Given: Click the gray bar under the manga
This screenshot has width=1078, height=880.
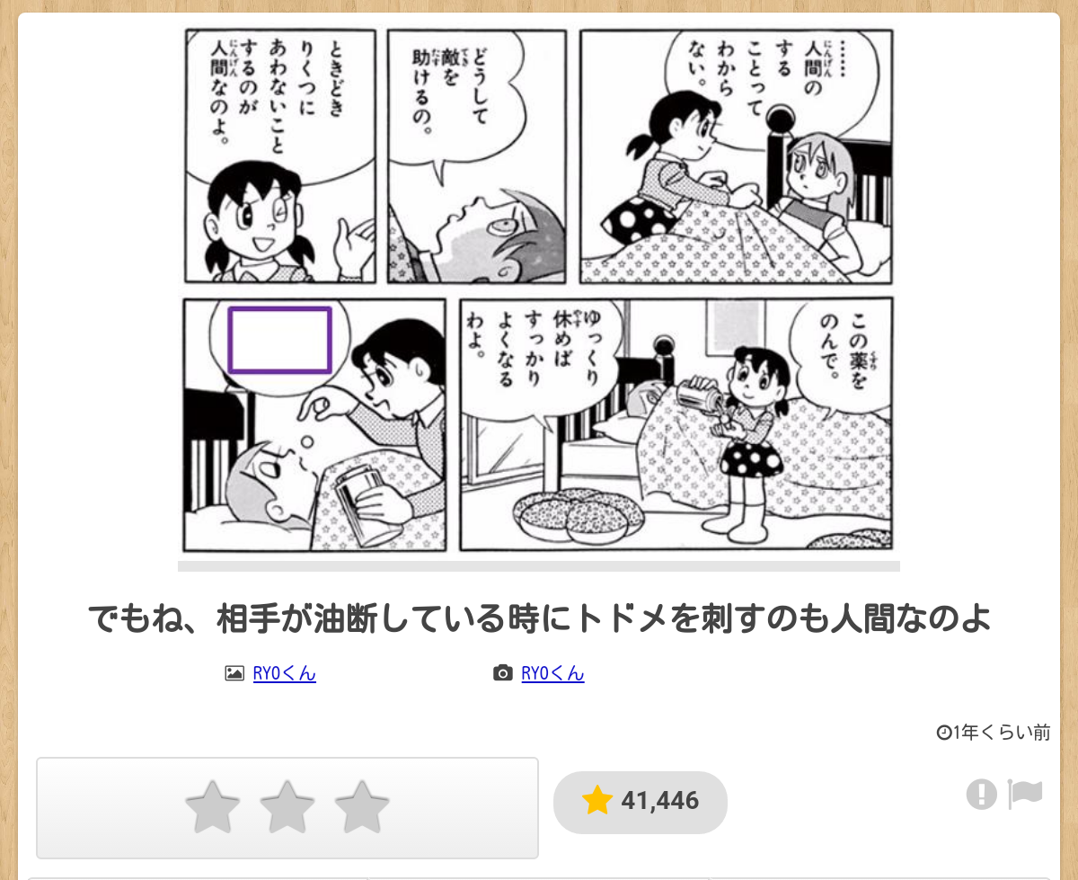Looking at the screenshot, I should (x=539, y=566).
